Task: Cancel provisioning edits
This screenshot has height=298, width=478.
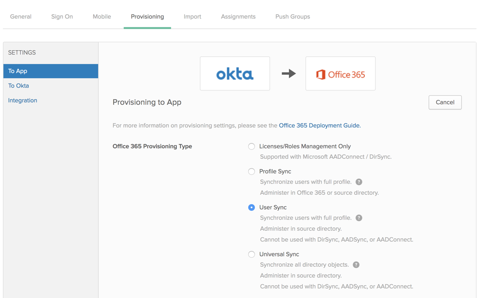Action: [445, 102]
